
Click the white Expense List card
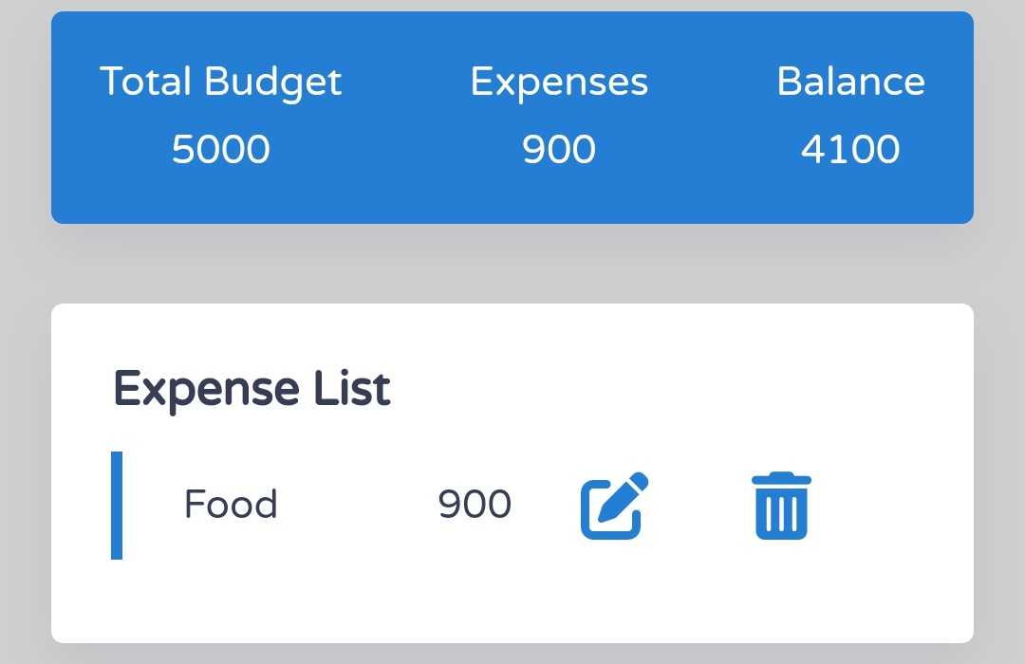pyautogui.click(x=512, y=607)
